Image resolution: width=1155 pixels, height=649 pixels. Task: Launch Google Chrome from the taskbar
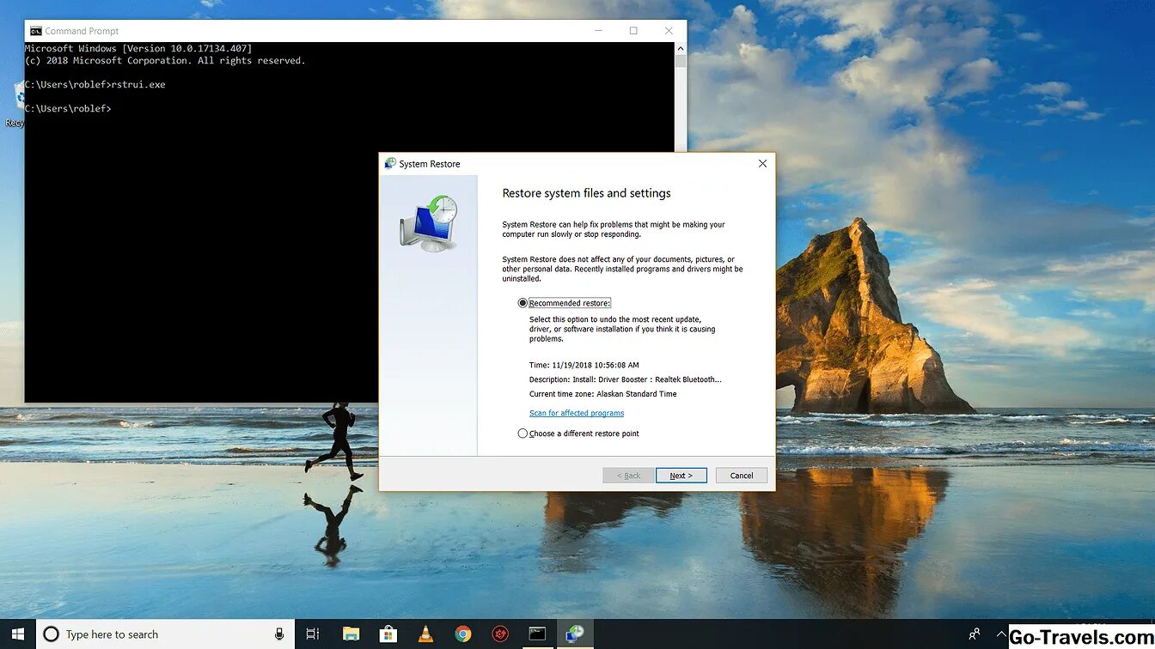pyautogui.click(x=463, y=634)
